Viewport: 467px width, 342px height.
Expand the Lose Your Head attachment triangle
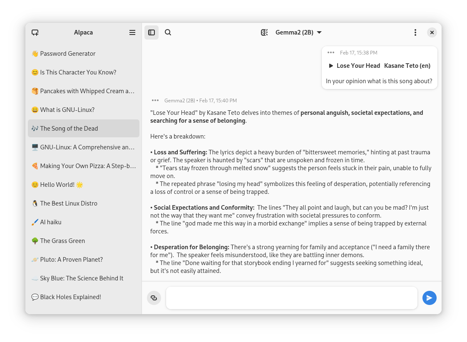point(331,66)
